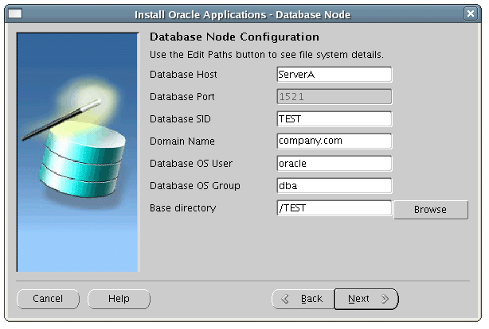Click the disabled Database Port field

point(334,97)
